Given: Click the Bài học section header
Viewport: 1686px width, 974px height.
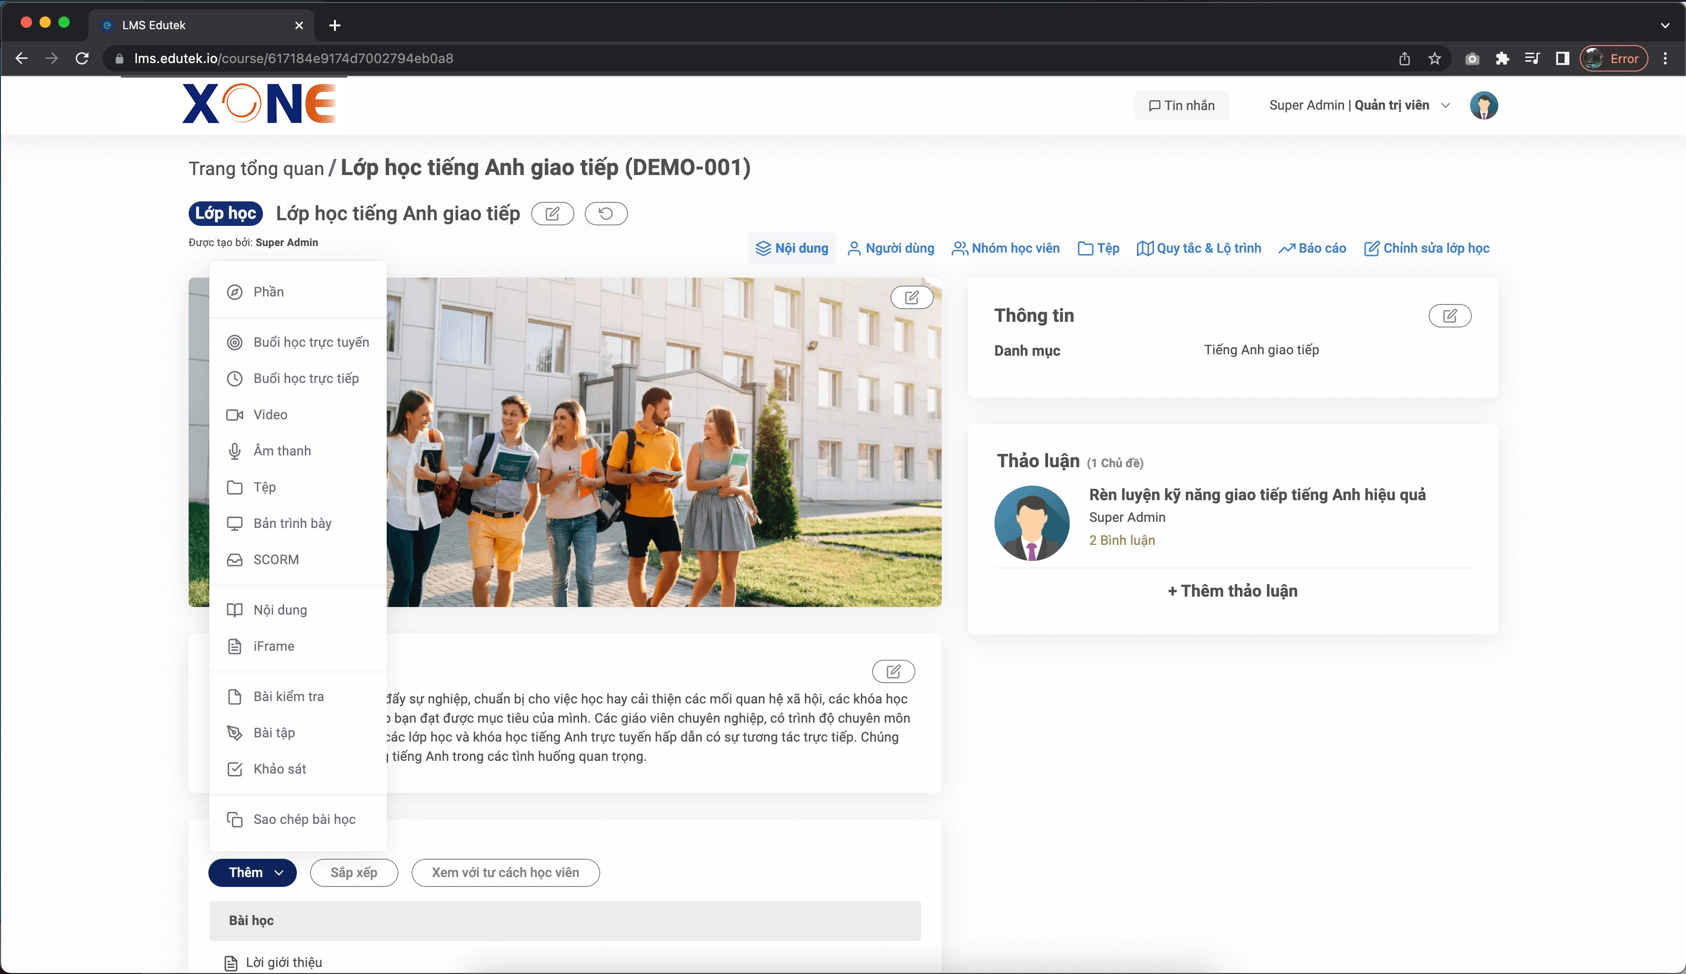Looking at the screenshot, I should tap(565, 920).
